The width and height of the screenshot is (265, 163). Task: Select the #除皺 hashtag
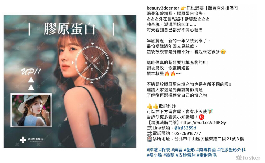coord(152,150)
